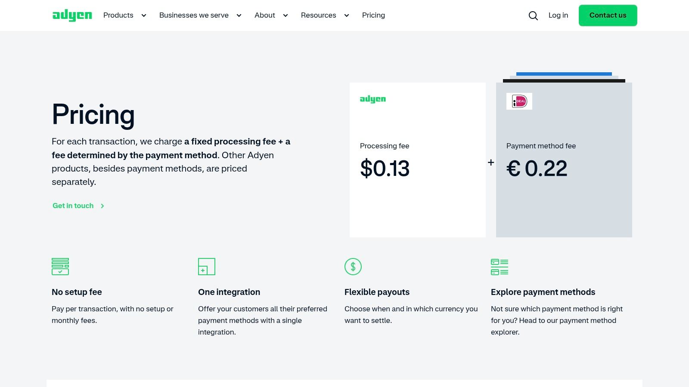
Task: Click the Processing fee amount $0.13
Action: tap(385, 169)
